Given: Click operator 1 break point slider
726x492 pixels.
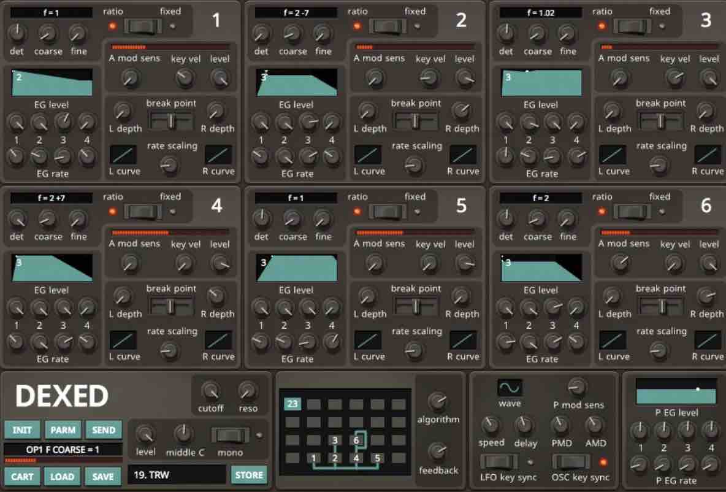Looking at the screenshot, I should click(x=171, y=121).
